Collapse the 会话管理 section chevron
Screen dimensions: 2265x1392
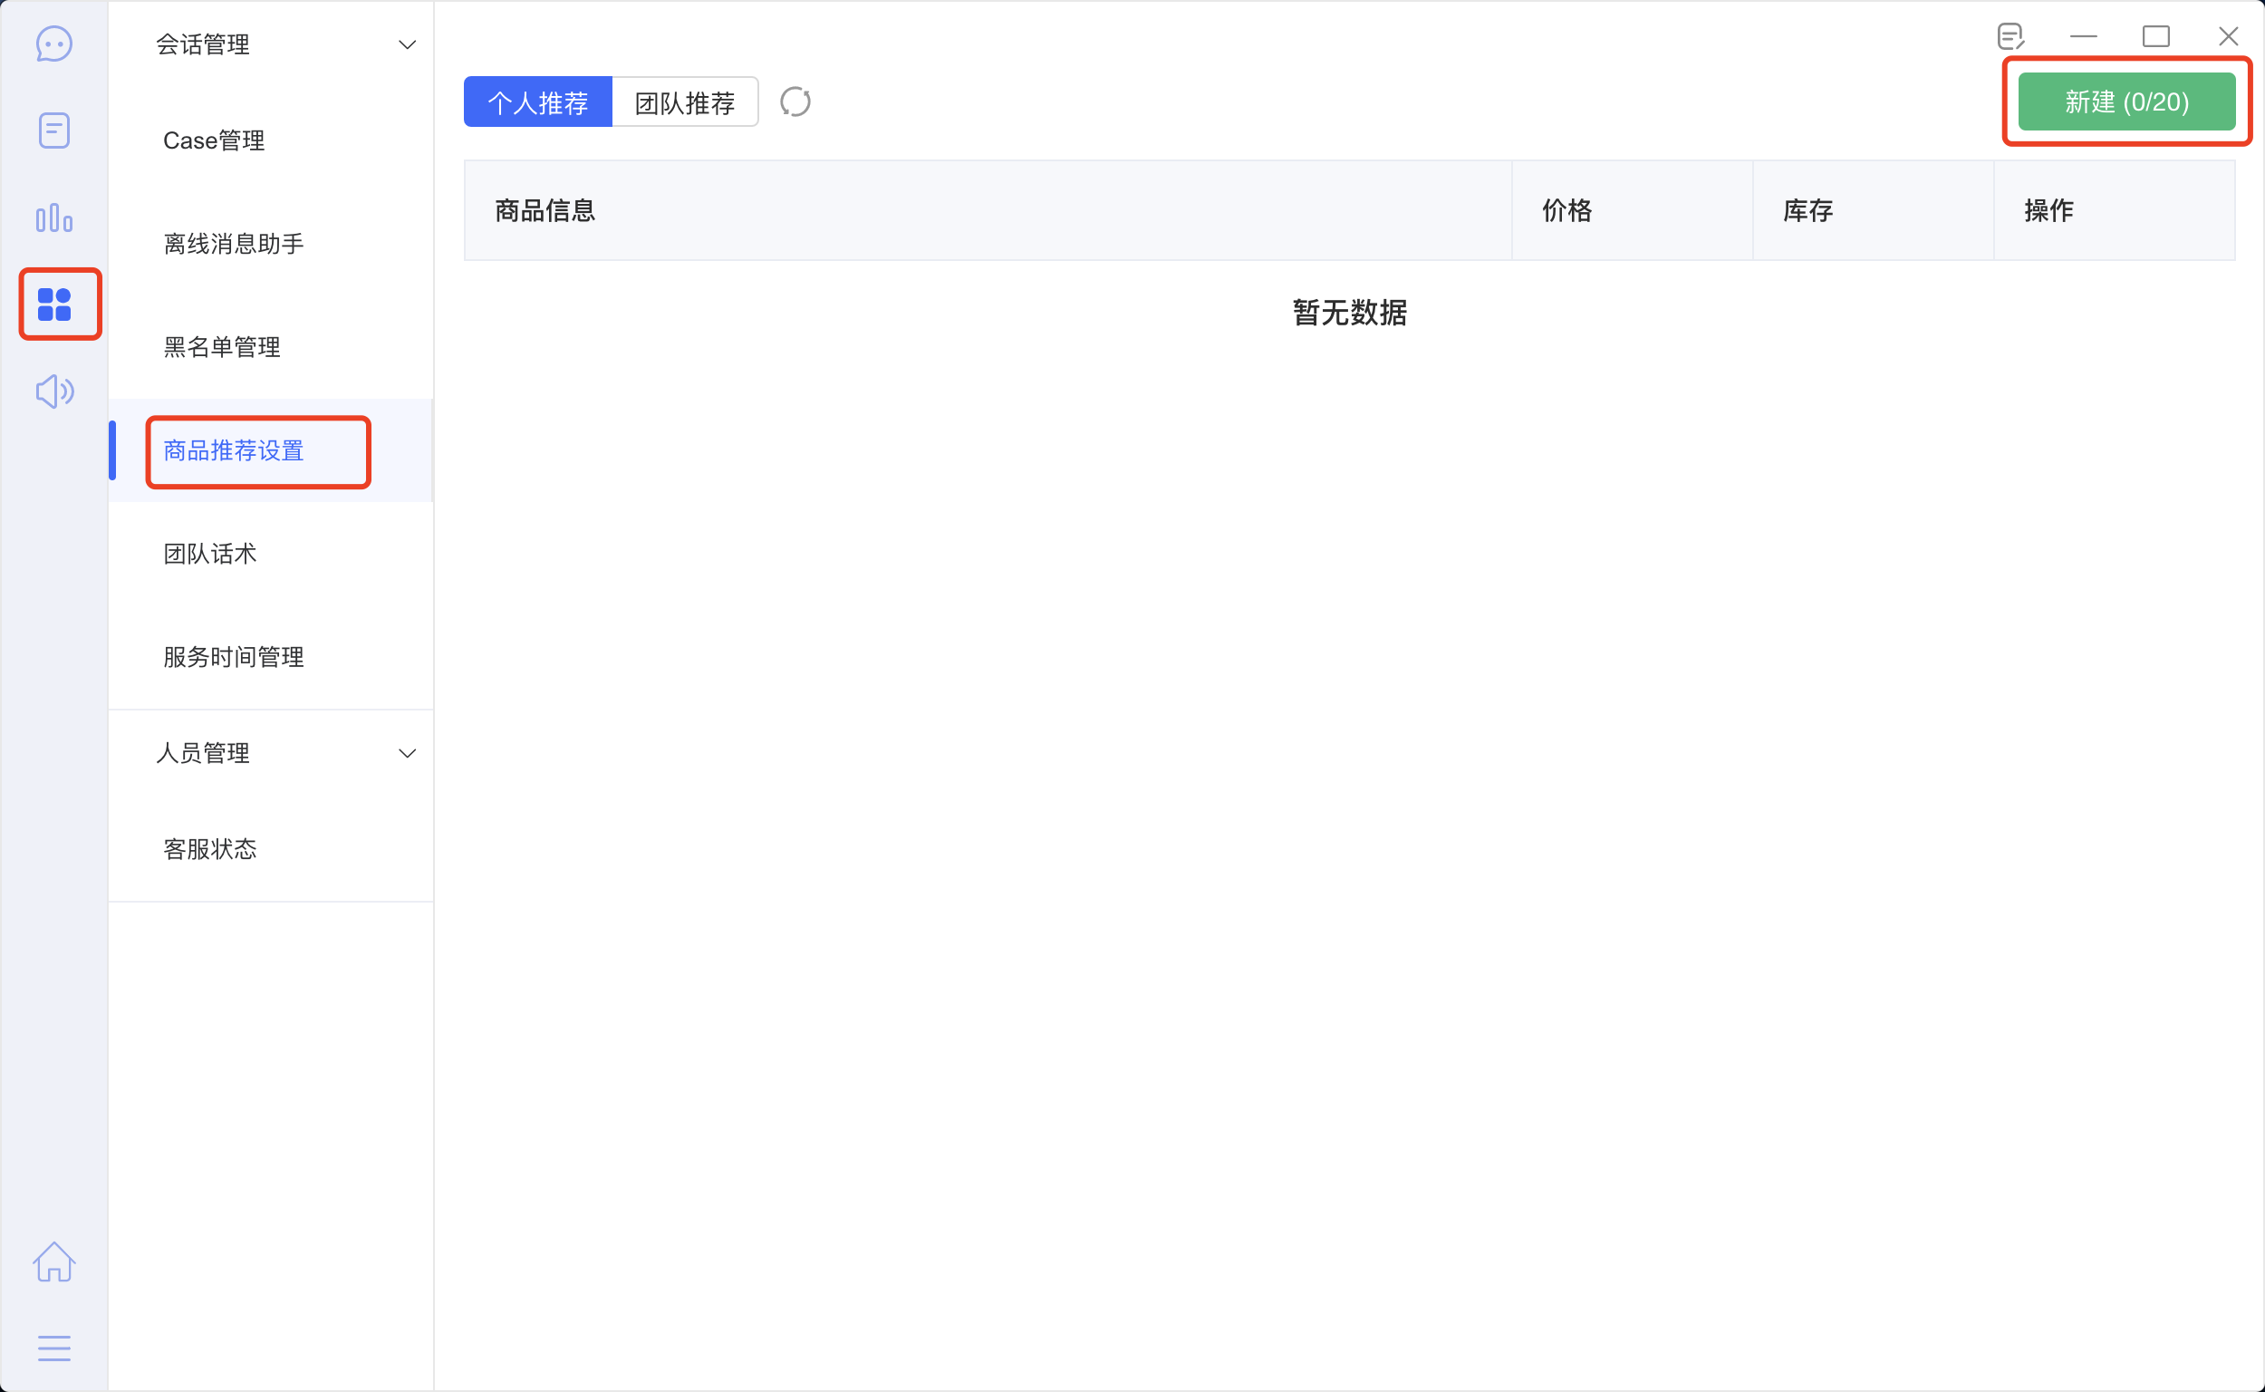407,44
